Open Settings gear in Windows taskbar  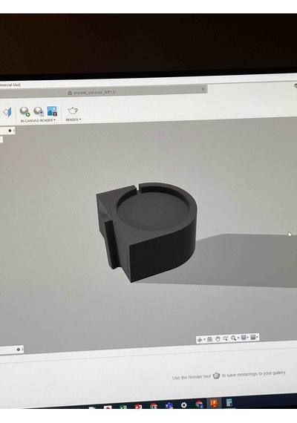[x=184, y=405]
